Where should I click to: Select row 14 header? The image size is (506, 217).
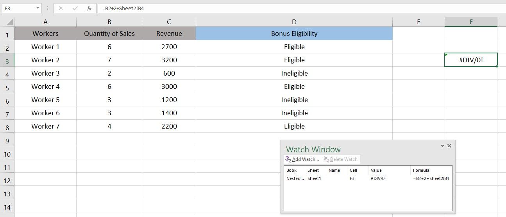click(x=7, y=207)
